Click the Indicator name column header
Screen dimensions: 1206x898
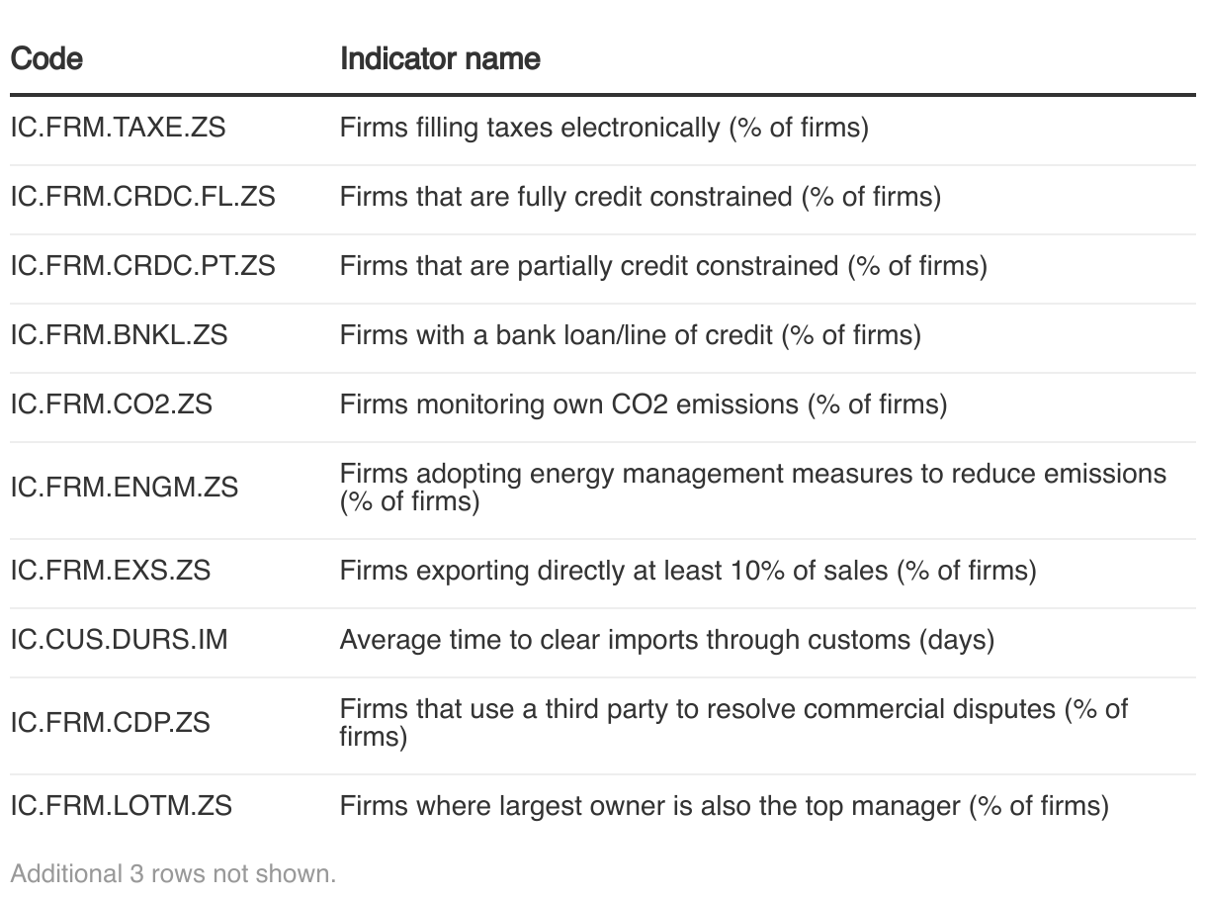click(440, 59)
